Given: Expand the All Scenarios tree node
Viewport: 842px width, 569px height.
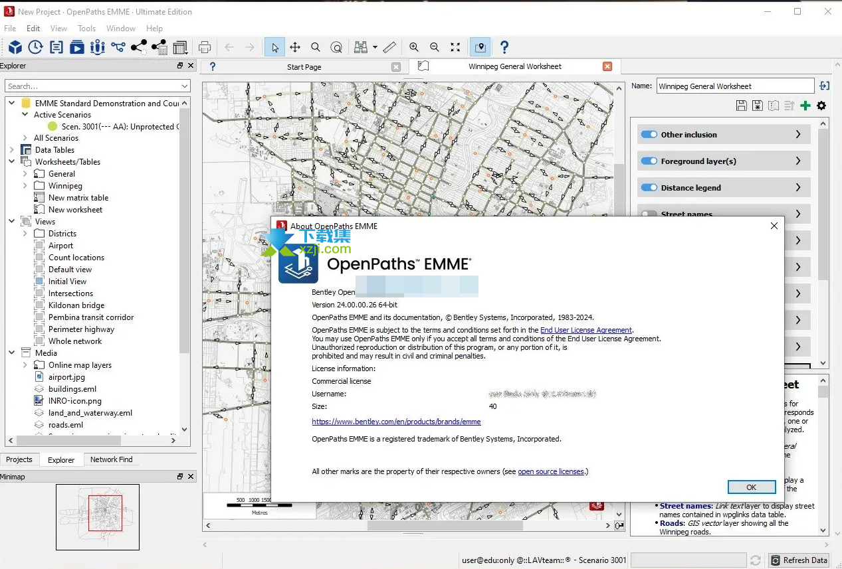Looking at the screenshot, I should [25, 138].
